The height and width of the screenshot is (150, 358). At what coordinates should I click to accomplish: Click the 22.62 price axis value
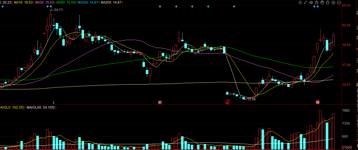point(346,25)
